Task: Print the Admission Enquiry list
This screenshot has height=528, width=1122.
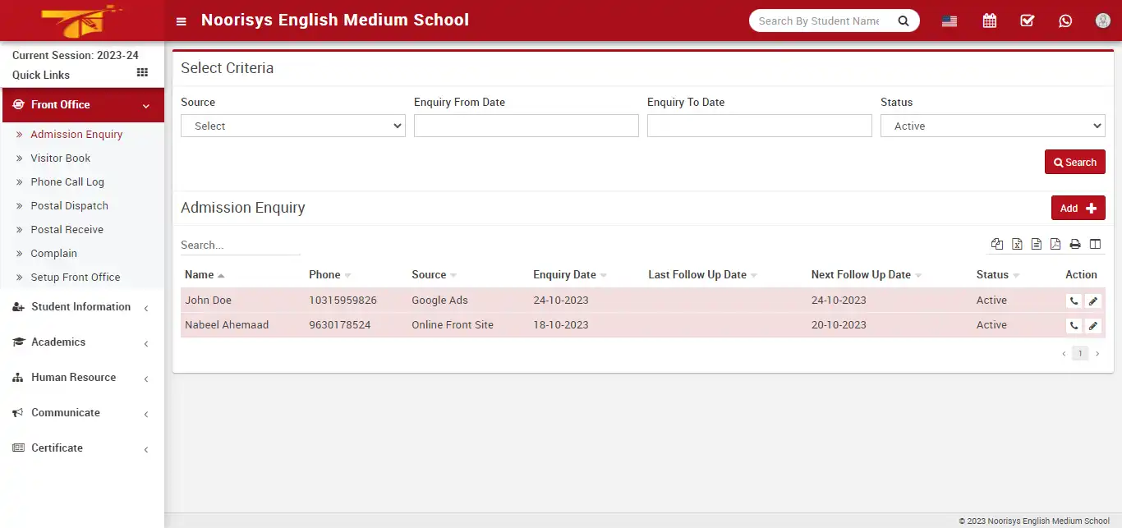Action: click(1074, 244)
